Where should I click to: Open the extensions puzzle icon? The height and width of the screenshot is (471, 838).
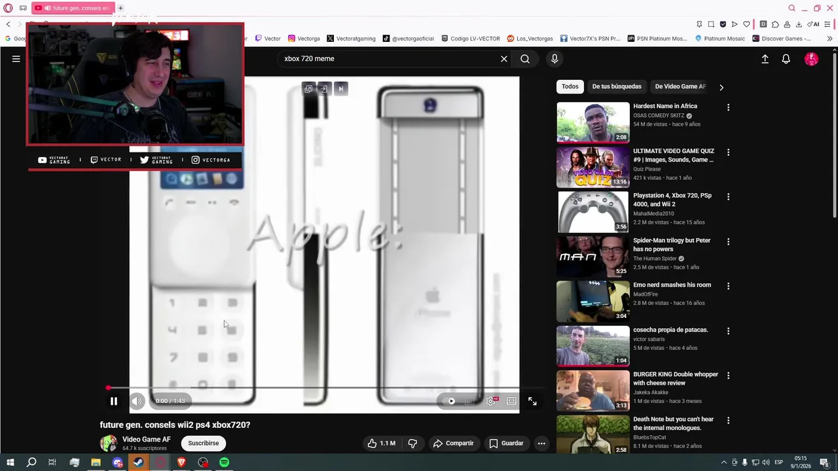click(775, 24)
